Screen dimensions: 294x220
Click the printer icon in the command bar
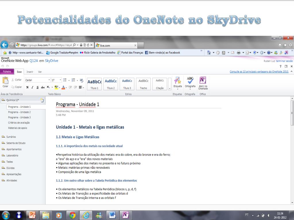(x=239, y=53)
